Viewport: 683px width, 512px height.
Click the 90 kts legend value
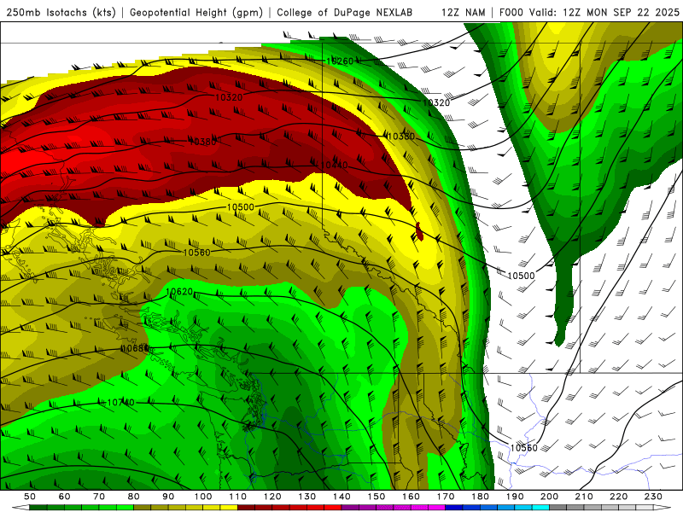tap(168, 497)
